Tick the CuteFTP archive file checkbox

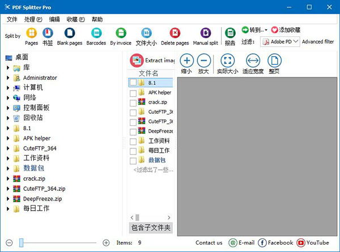pos(133,122)
